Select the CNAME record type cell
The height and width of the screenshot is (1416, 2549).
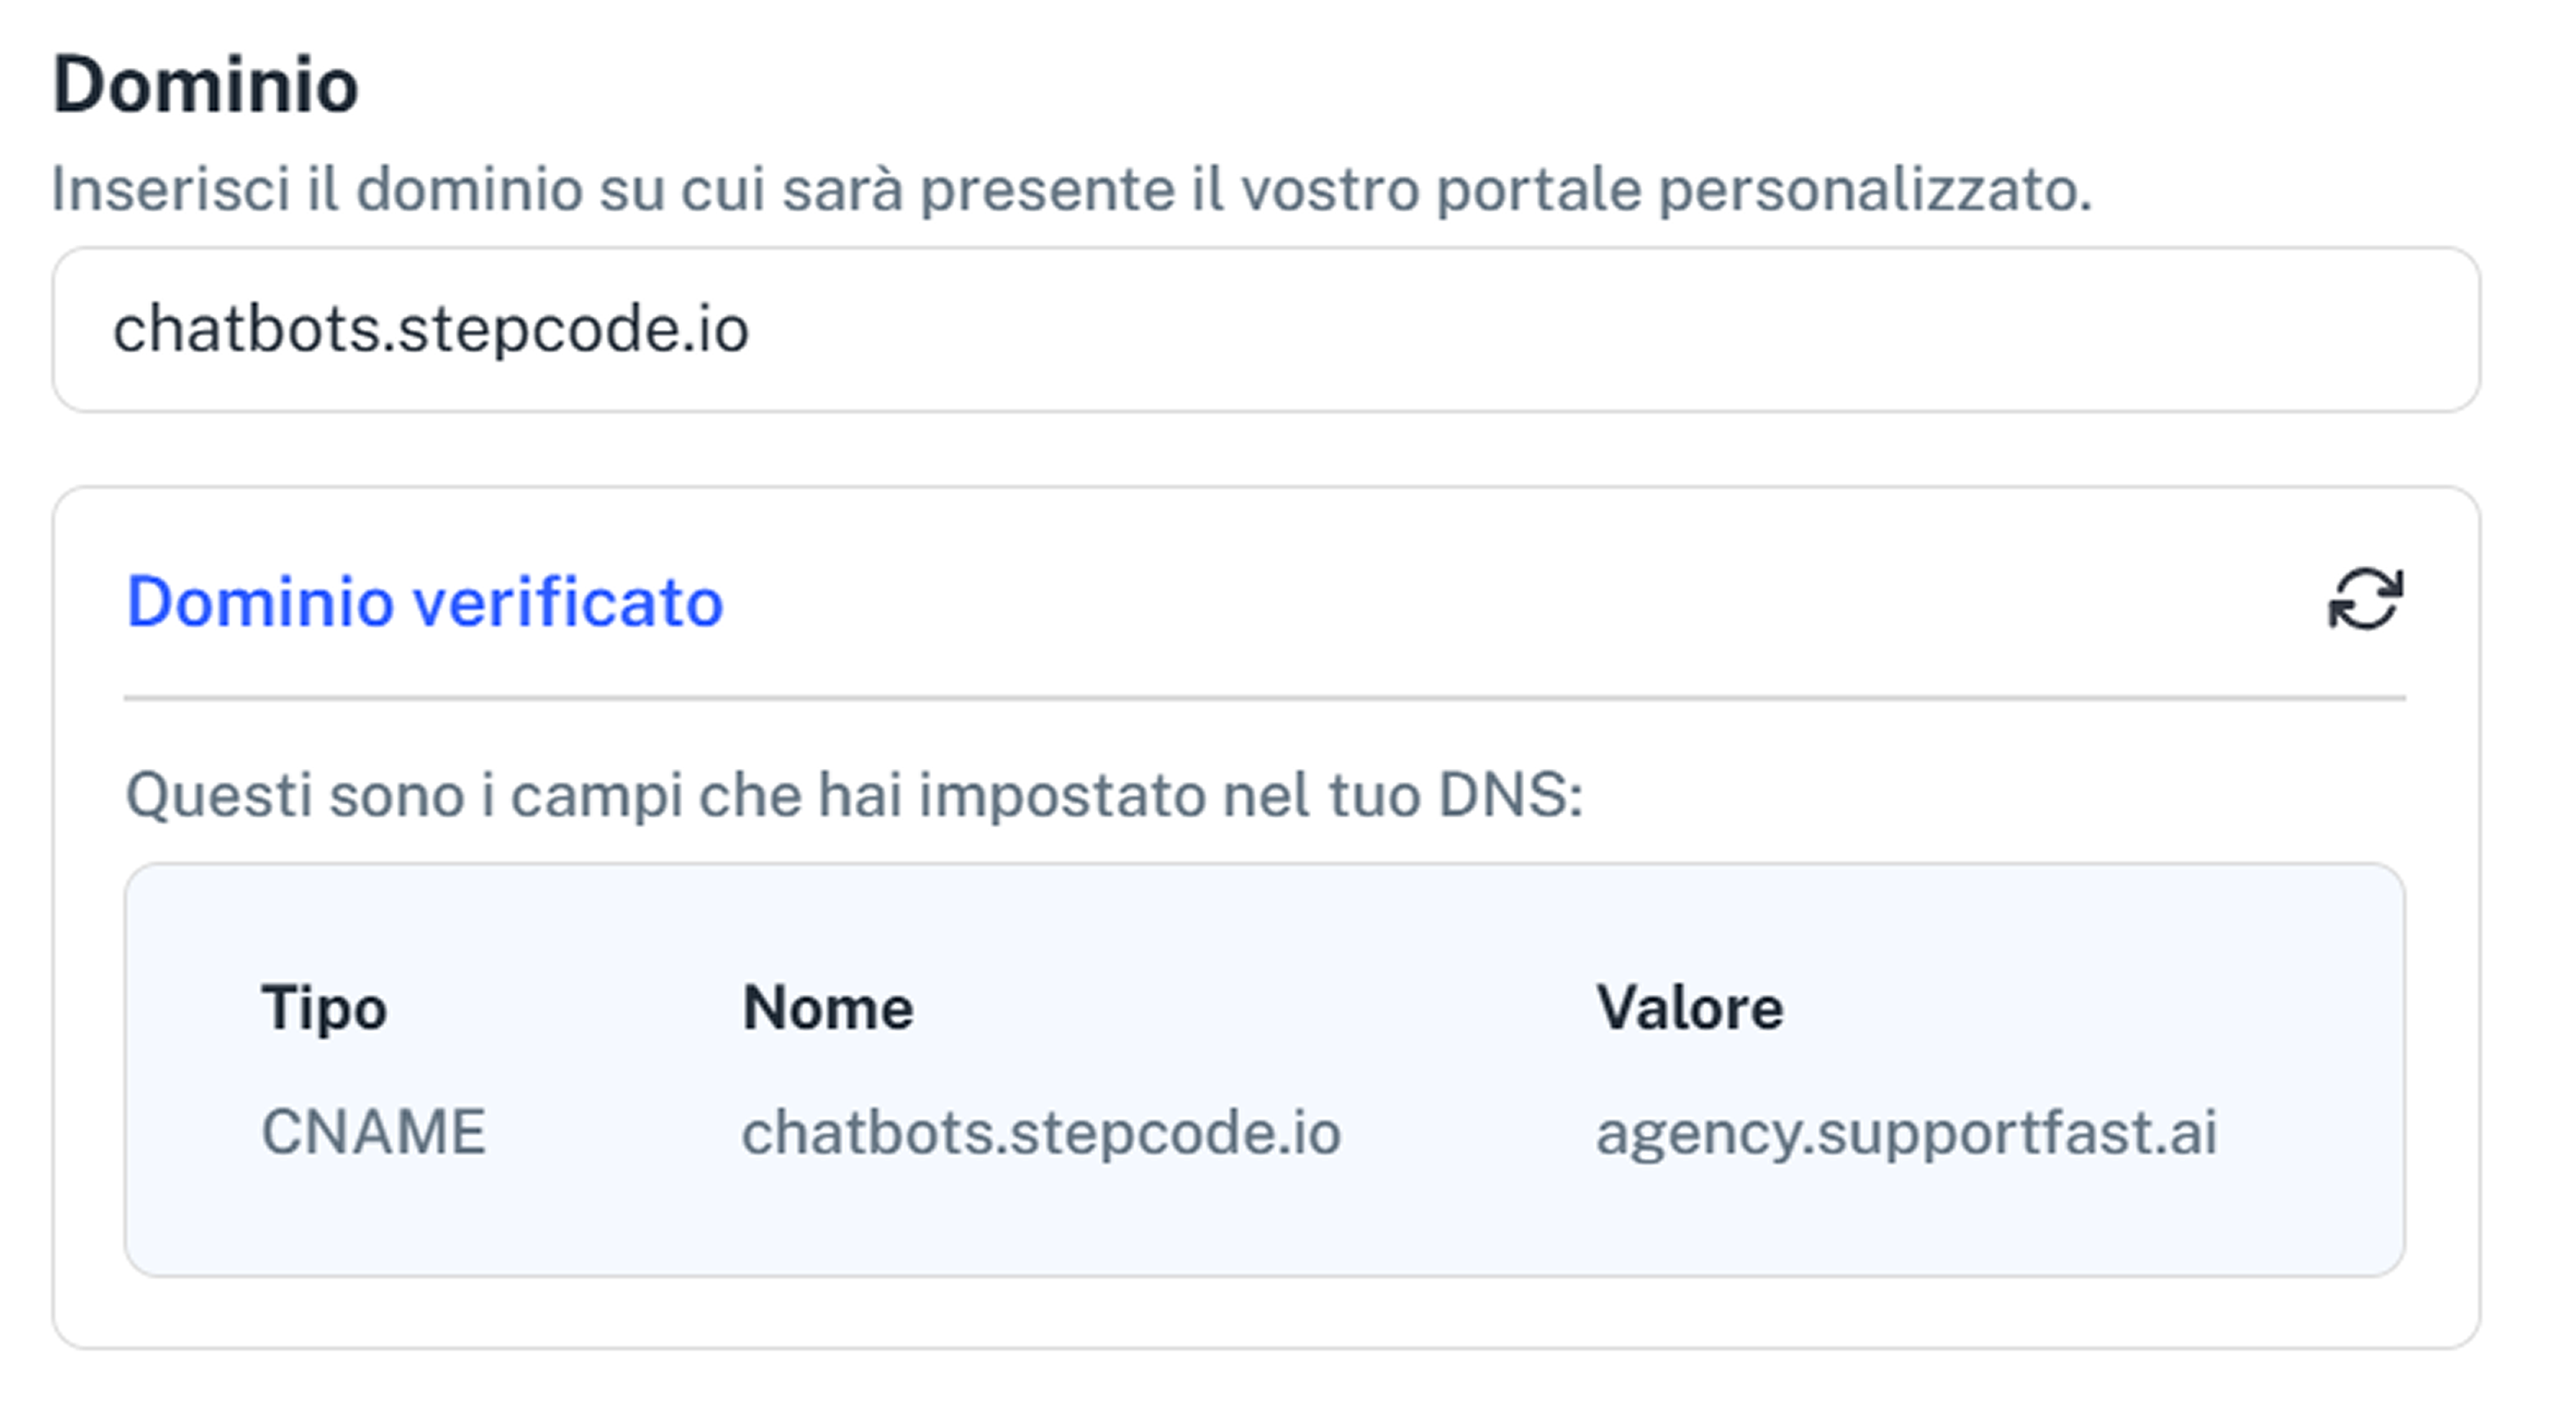click(x=373, y=1131)
